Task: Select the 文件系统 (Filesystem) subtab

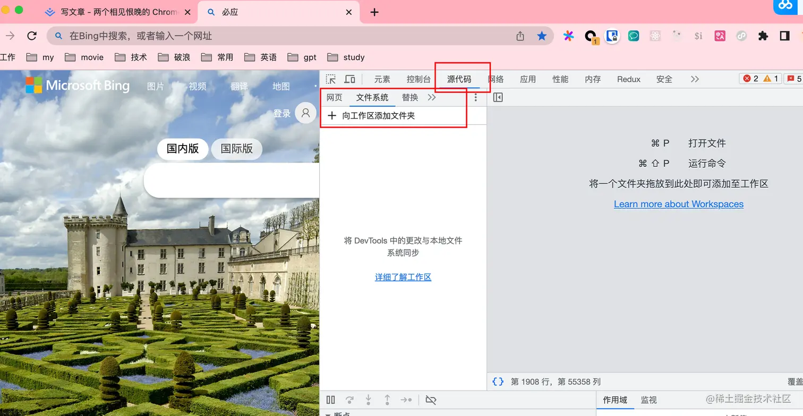Action: (372, 97)
